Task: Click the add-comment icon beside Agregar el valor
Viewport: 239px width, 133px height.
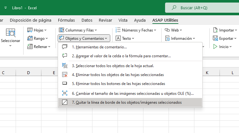Action: (x=65, y=56)
